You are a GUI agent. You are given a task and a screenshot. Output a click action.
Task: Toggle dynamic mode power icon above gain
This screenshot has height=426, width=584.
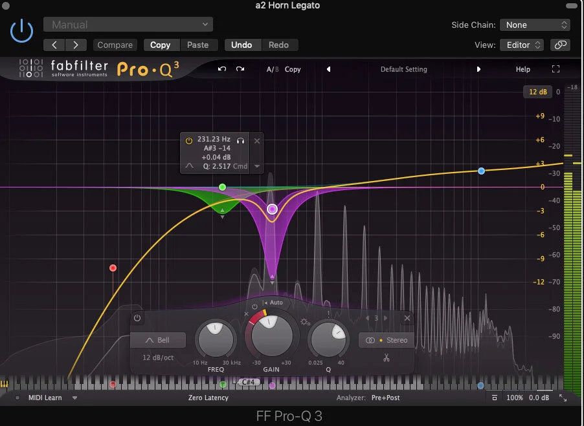[254, 306]
